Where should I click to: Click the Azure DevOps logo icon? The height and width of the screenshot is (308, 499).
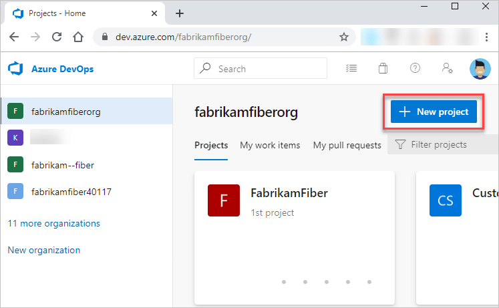[15, 69]
